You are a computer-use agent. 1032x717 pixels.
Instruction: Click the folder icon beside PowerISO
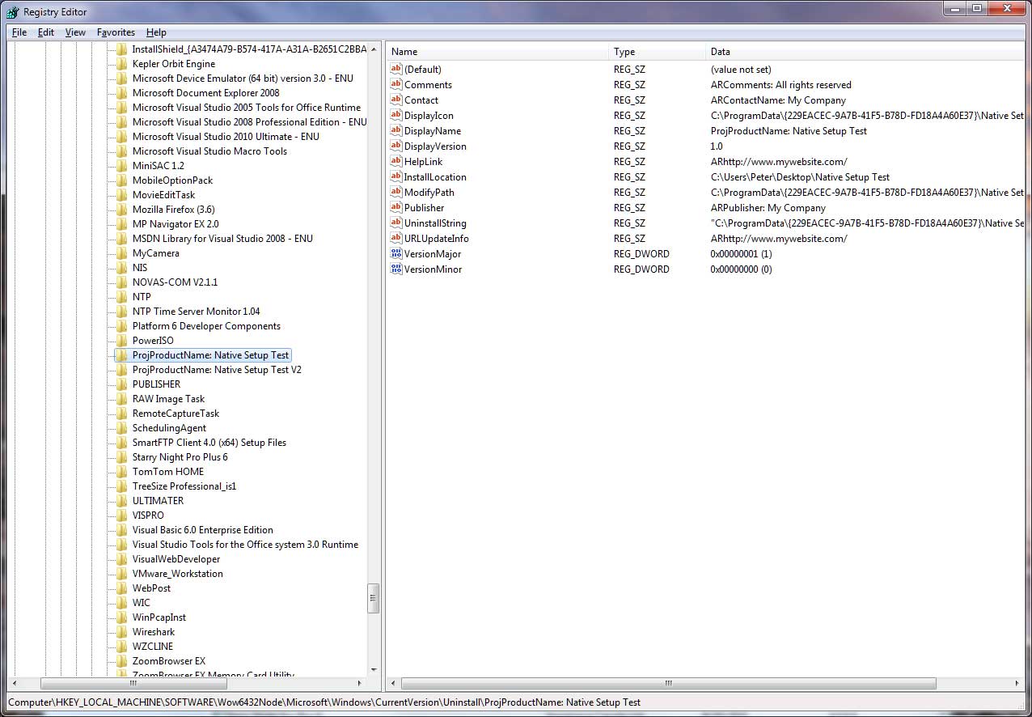(121, 341)
